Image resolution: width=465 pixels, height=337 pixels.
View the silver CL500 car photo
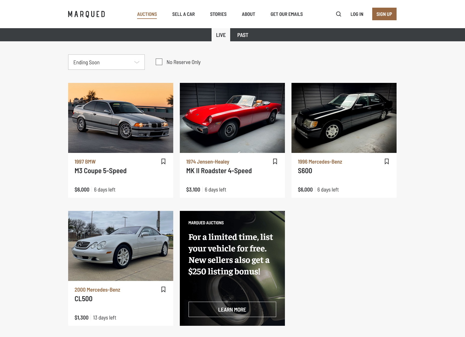[x=120, y=246]
